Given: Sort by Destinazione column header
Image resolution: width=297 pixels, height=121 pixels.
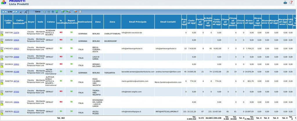Looking at the screenshot, I should click(x=85, y=22).
